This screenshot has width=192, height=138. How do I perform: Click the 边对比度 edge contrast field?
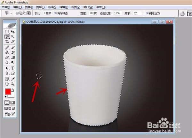point(118,13)
